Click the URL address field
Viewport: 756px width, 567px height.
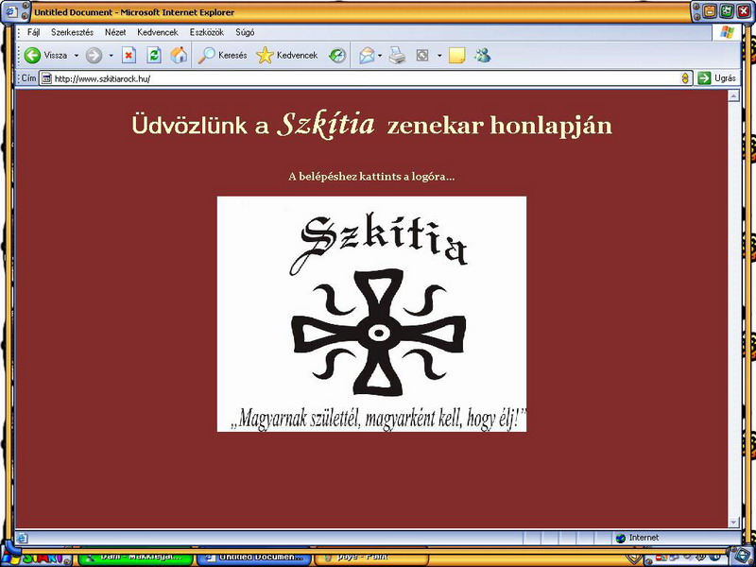pos(359,78)
